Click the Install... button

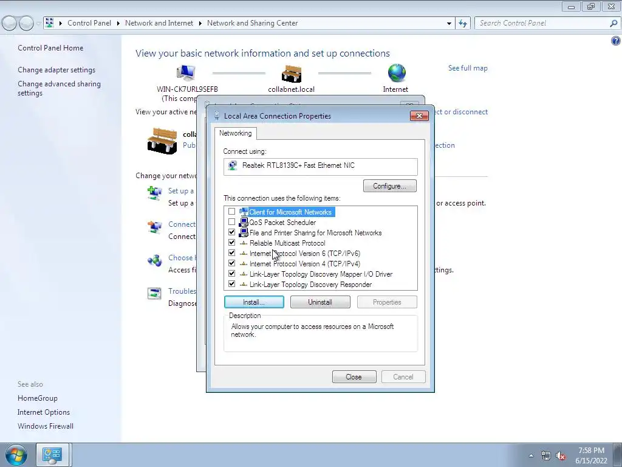254,302
